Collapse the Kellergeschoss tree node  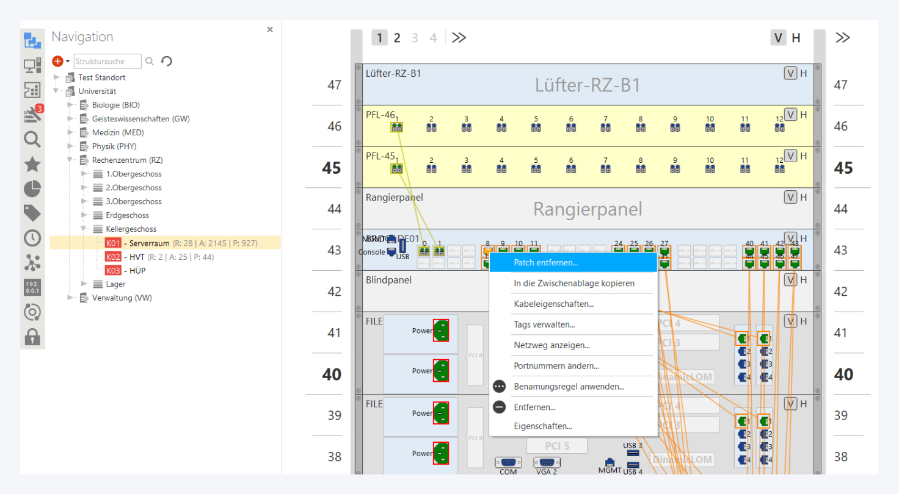[x=85, y=229]
